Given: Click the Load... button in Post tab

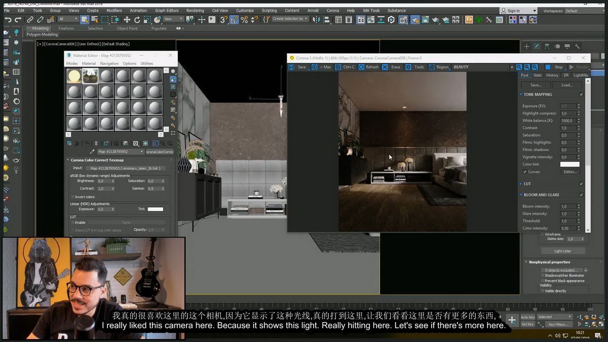Looking at the screenshot, I should (567, 85).
